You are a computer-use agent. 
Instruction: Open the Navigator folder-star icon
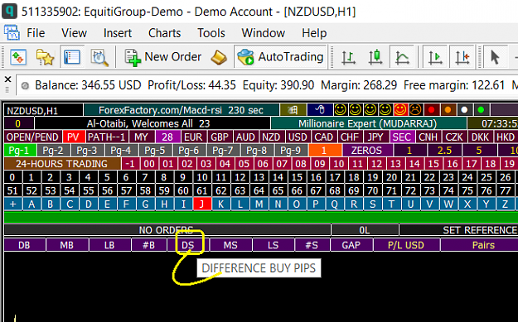pos(45,57)
